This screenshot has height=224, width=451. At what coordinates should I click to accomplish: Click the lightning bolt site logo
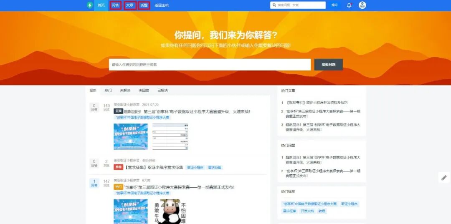pos(90,5)
